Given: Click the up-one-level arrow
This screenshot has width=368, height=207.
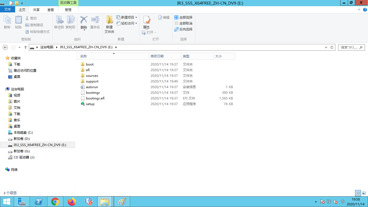Looking at the screenshot, I should [26, 47].
